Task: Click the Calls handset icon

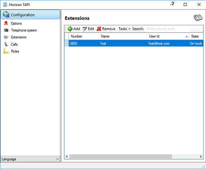Action: (6, 44)
